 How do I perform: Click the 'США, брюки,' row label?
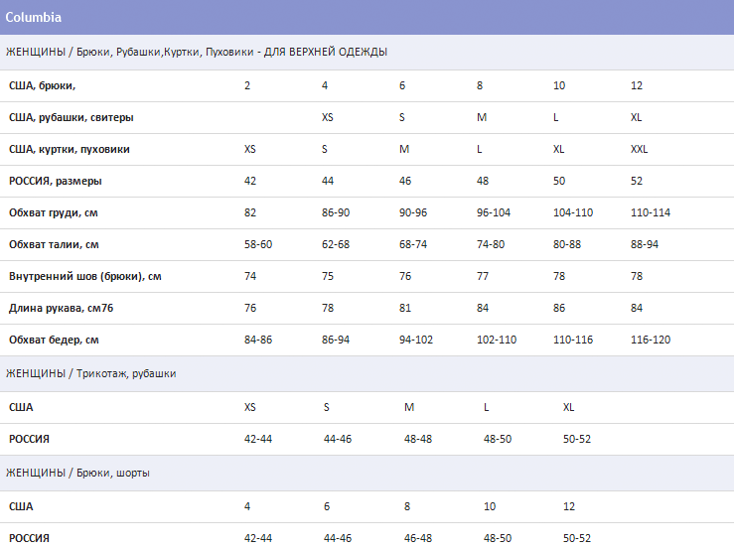point(42,85)
